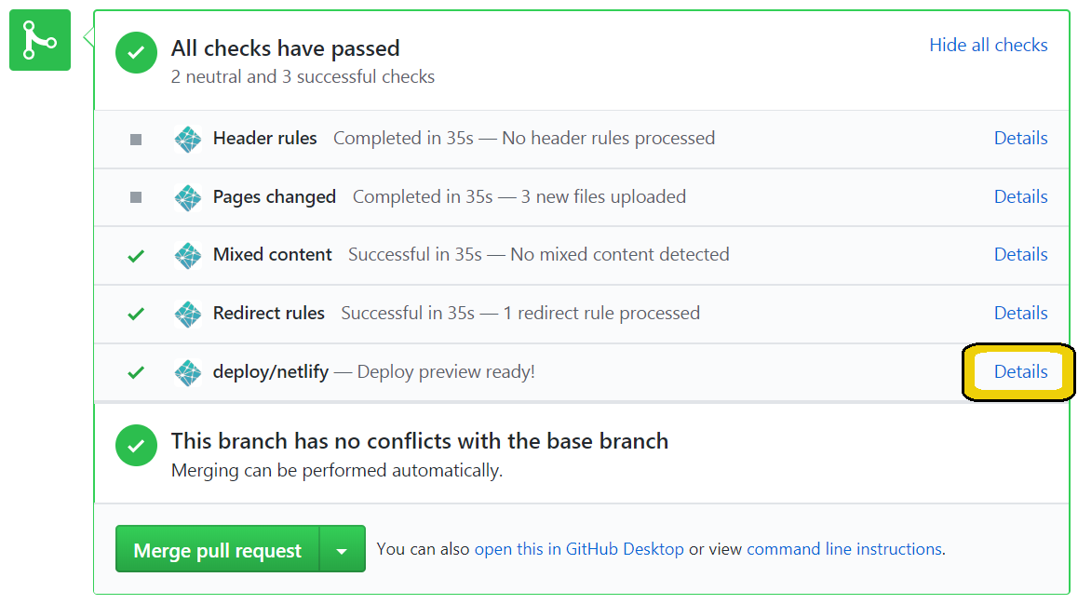Viewport: 1078px width, 604px height.
Task: Click success checkmark for Redirect rules check
Action: tap(136, 314)
